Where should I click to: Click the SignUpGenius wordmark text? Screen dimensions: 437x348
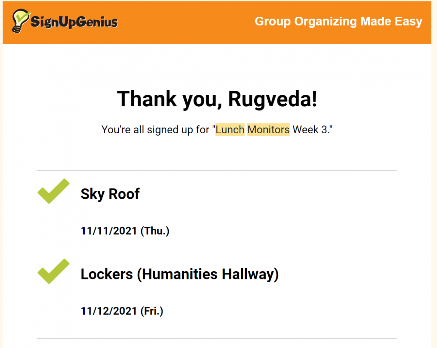click(x=74, y=22)
